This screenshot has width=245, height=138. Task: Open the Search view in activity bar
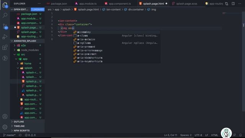click(5, 15)
